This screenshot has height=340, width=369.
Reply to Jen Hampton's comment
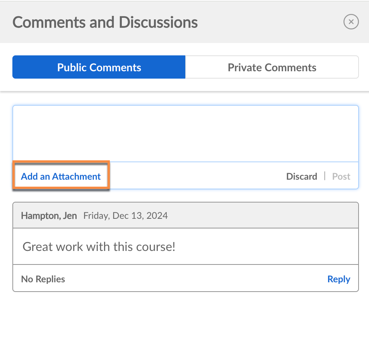(338, 279)
